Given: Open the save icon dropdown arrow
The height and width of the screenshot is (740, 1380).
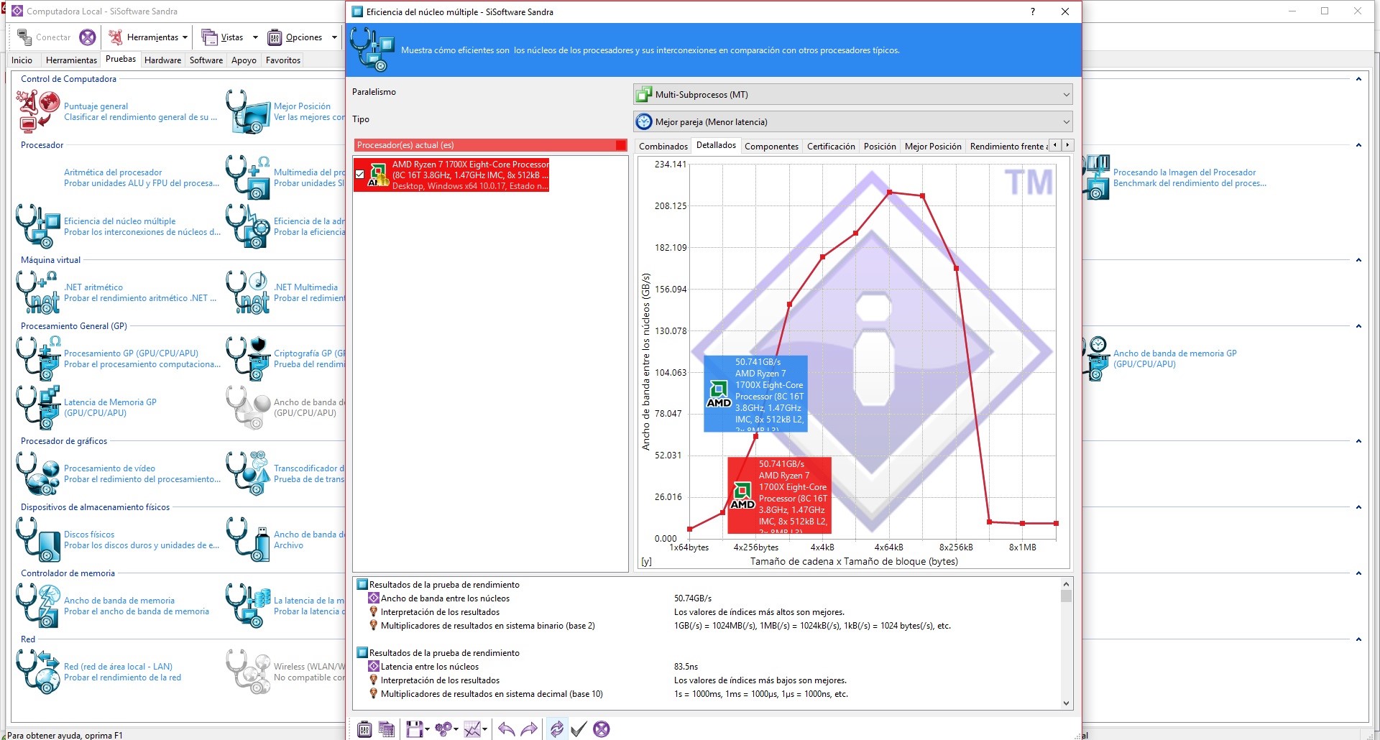Looking at the screenshot, I should [x=427, y=730].
